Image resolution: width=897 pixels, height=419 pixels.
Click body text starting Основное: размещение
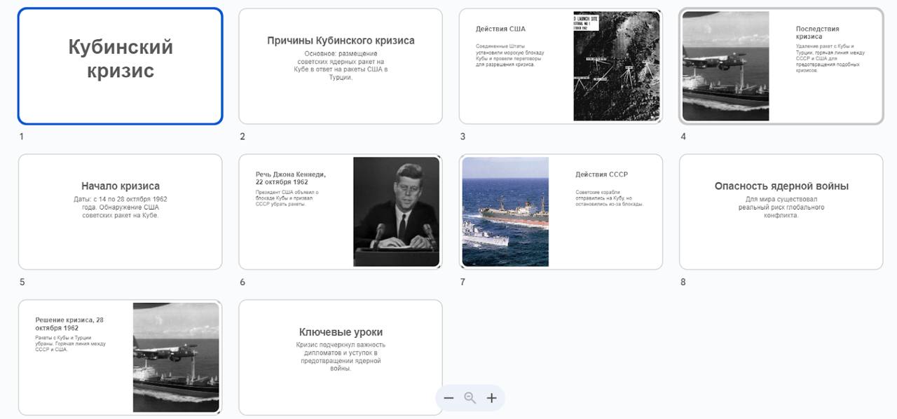(341, 65)
